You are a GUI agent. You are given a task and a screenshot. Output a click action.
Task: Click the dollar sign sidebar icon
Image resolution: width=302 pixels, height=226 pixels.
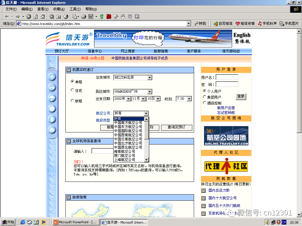(52, 119)
